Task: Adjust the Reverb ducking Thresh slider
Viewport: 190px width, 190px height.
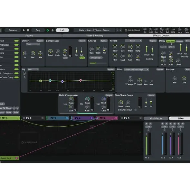Action: [147, 49]
